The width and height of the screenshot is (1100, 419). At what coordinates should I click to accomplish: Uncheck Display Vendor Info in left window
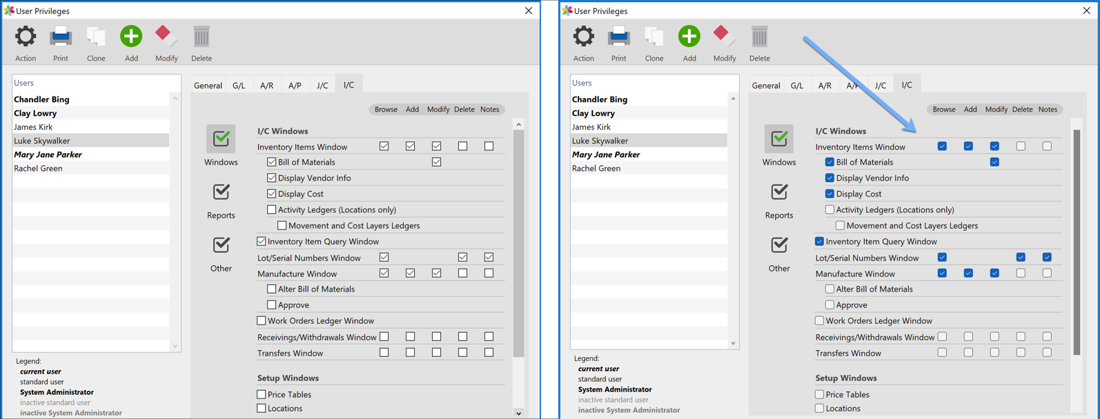(x=271, y=178)
